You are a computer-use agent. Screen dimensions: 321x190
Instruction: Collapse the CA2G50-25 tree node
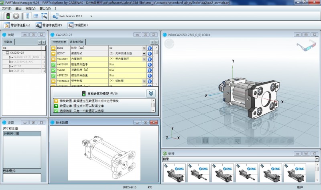(4, 53)
